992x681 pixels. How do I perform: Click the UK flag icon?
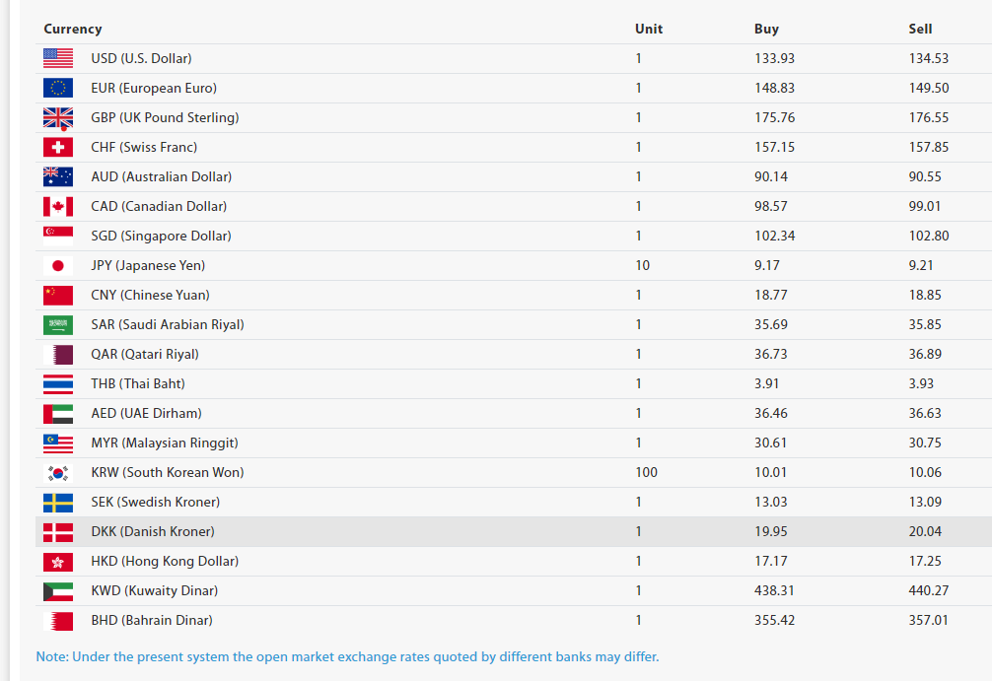point(58,117)
